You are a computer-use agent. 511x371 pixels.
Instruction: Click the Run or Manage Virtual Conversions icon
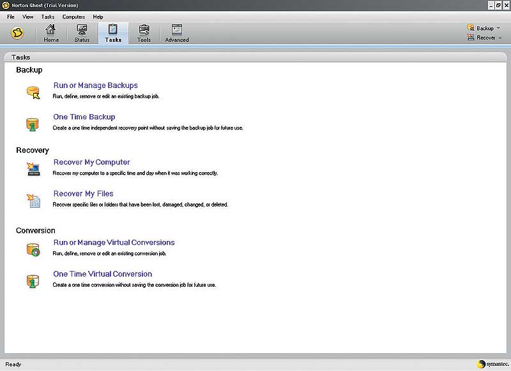[x=33, y=249]
